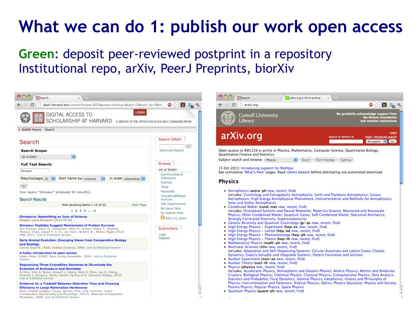The width and height of the screenshot is (418, 313).
Task: Go to results page 6
Action: tap(95, 211)
